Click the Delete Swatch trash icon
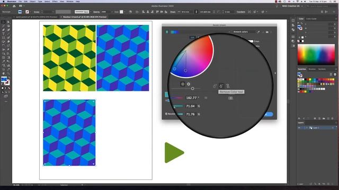This screenshot has width=339, height=190. pyautogui.click(x=332, y=118)
